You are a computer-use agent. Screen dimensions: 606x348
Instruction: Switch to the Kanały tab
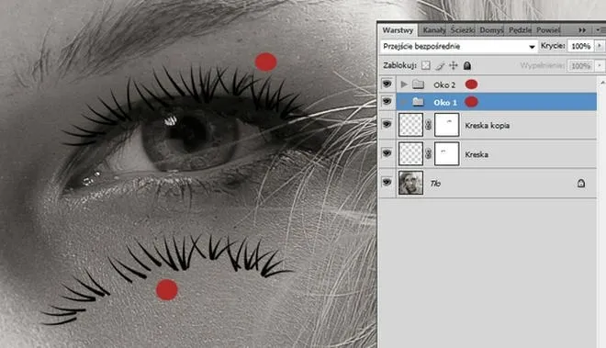(x=434, y=29)
